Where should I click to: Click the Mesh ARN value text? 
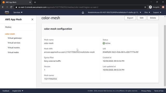click(x=69, y=52)
